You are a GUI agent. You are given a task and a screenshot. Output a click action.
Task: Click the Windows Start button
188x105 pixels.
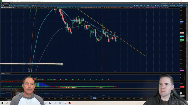2,103
